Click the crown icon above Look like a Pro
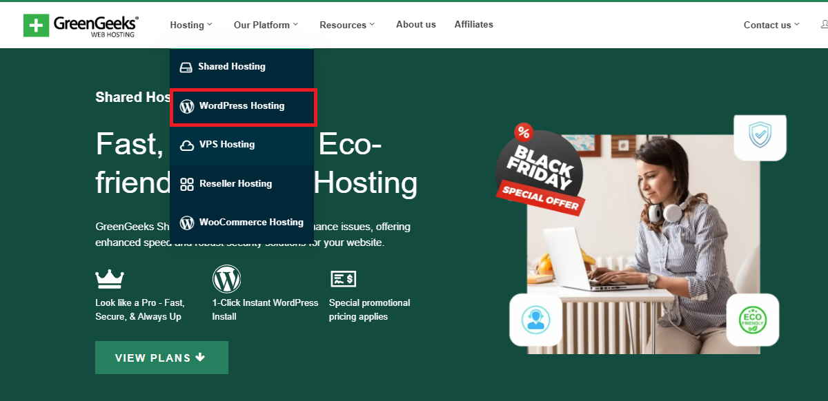 coord(110,278)
